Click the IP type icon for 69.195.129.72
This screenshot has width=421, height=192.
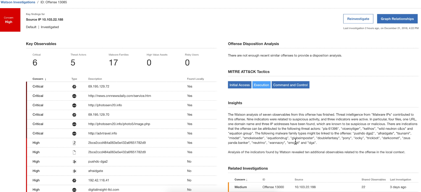coord(74,87)
